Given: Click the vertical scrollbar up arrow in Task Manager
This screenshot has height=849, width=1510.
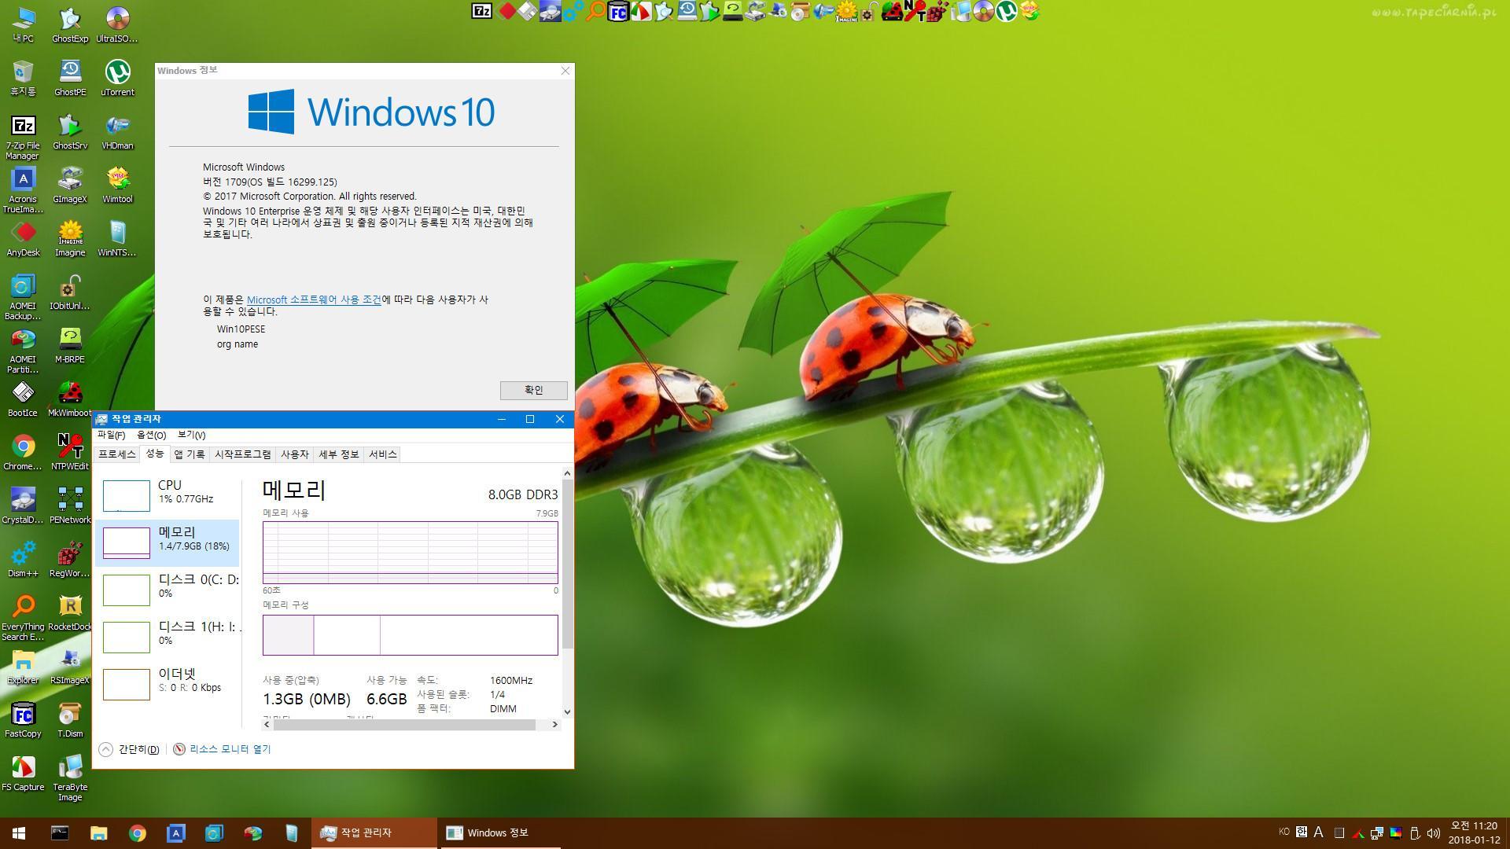Looking at the screenshot, I should [567, 473].
